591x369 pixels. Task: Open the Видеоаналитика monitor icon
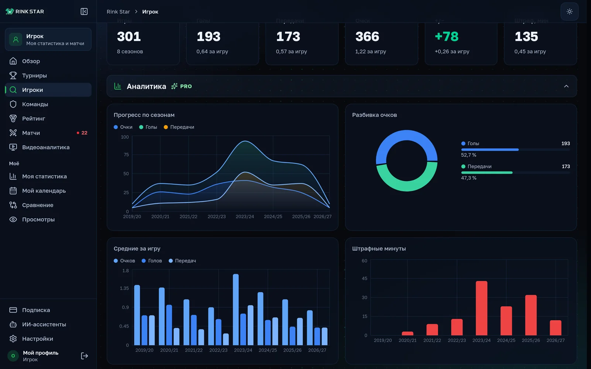pos(13,147)
